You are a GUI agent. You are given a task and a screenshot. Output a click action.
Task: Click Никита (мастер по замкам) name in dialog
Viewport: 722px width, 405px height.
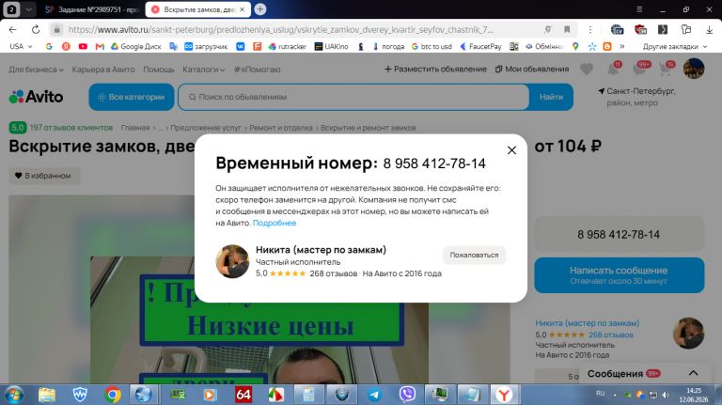(321, 249)
